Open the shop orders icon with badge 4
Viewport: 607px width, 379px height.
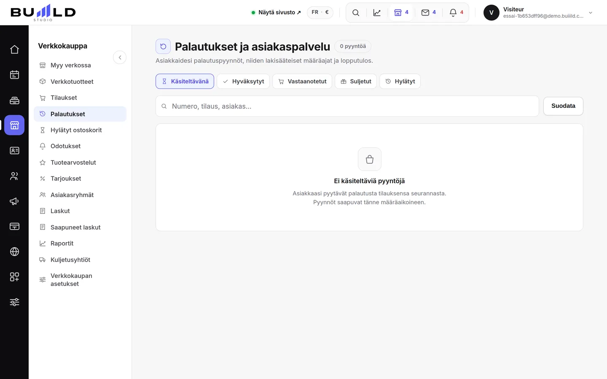401,13
